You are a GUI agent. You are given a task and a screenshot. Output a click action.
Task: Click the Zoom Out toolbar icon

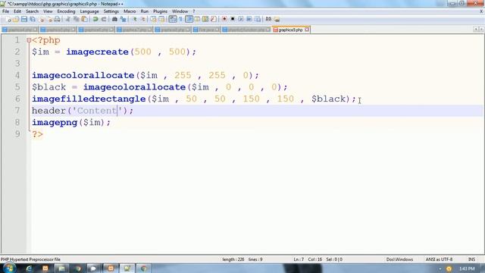(143, 19)
